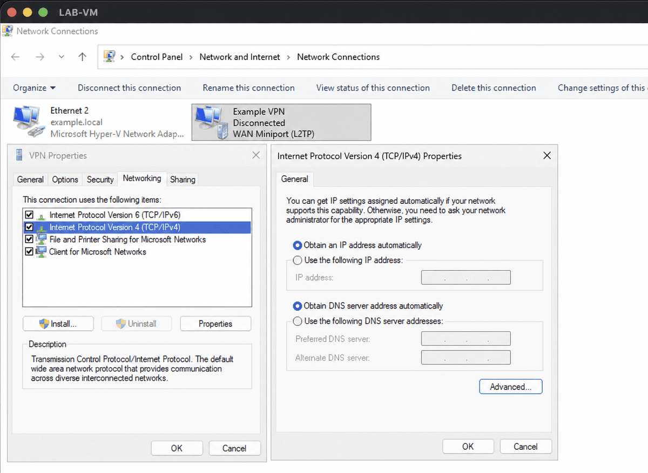Viewport: 648px width, 473px height.
Task: Click View status of this connection
Action: pyautogui.click(x=373, y=88)
